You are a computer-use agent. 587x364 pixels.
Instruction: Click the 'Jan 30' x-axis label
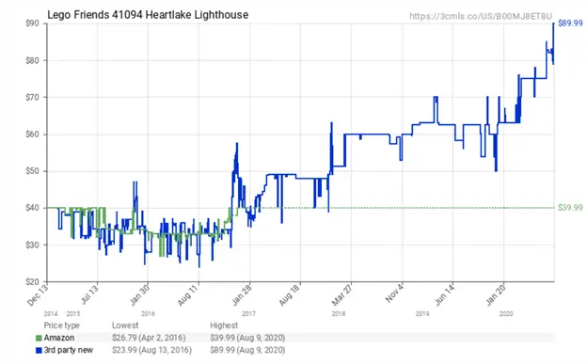tap(139, 294)
